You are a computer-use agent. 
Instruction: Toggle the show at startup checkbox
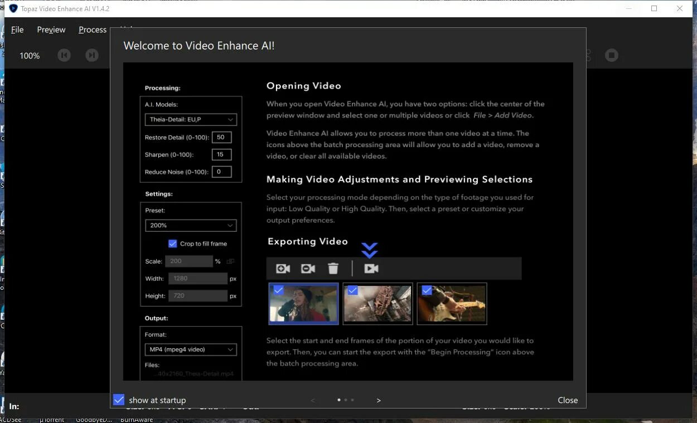[119, 400]
